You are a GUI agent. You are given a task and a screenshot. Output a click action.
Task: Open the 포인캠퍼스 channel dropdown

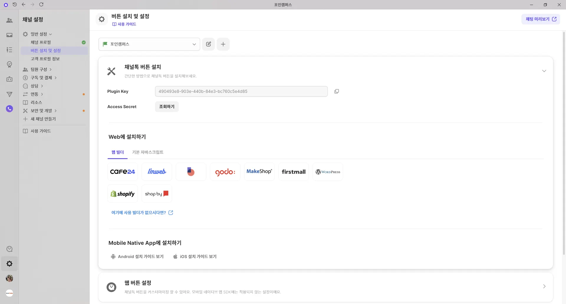coord(149,44)
